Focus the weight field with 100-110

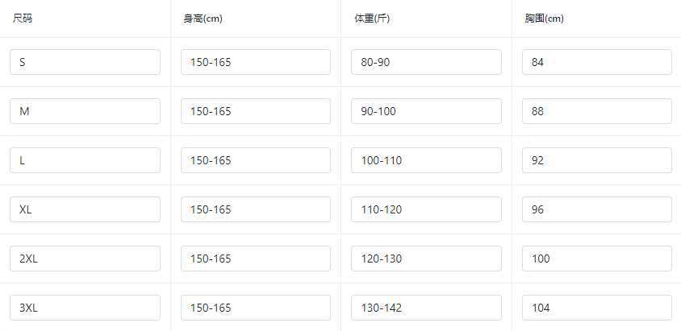pos(426,160)
